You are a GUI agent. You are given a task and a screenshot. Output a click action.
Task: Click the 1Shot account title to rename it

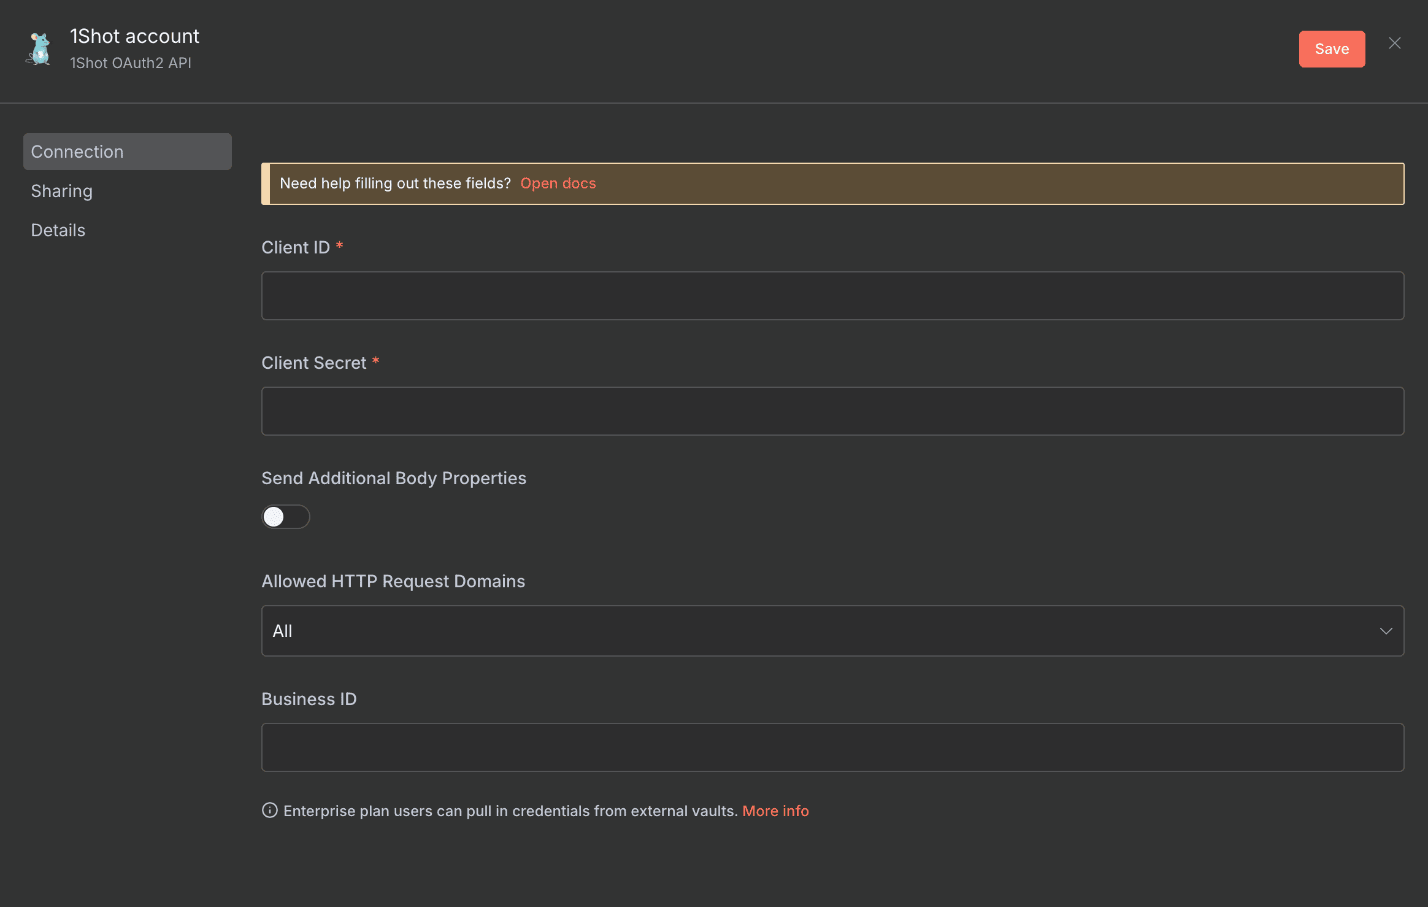click(134, 35)
